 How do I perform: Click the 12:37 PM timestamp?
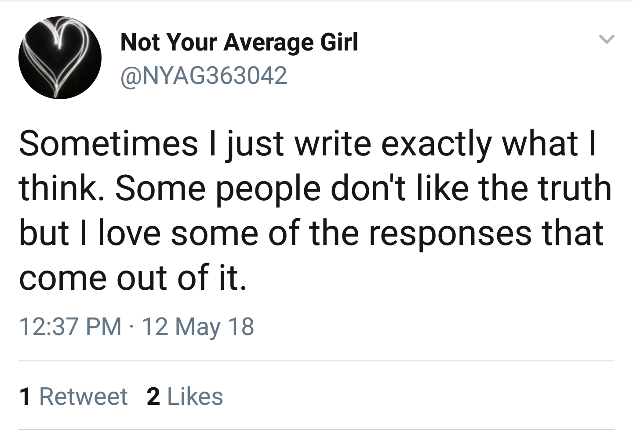(x=70, y=327)
